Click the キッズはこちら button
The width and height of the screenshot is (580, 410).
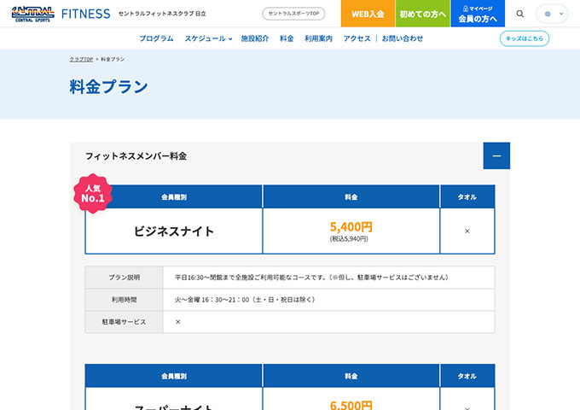[525, 38]
